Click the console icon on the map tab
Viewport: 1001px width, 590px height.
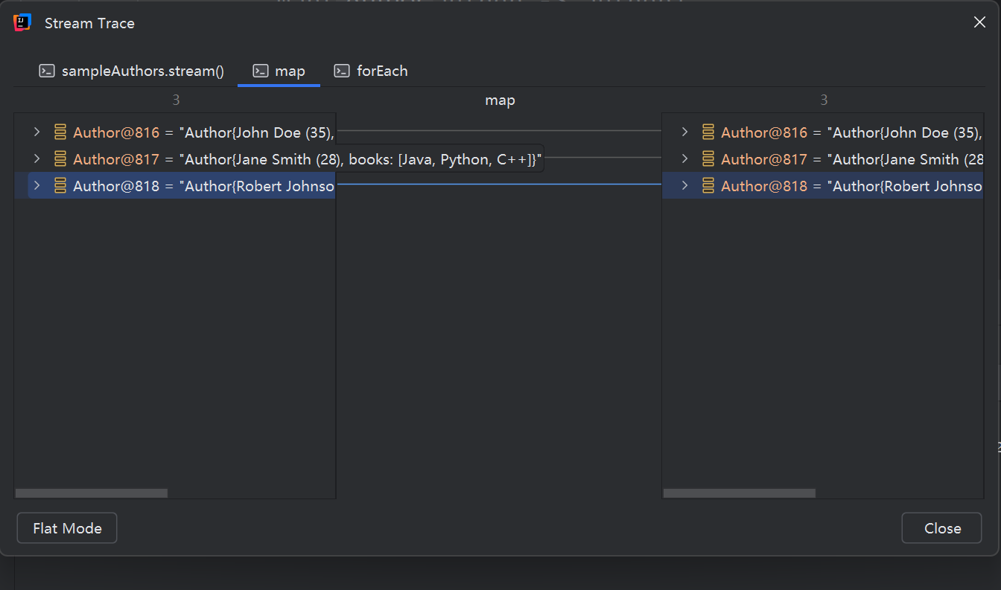[260, 71]
